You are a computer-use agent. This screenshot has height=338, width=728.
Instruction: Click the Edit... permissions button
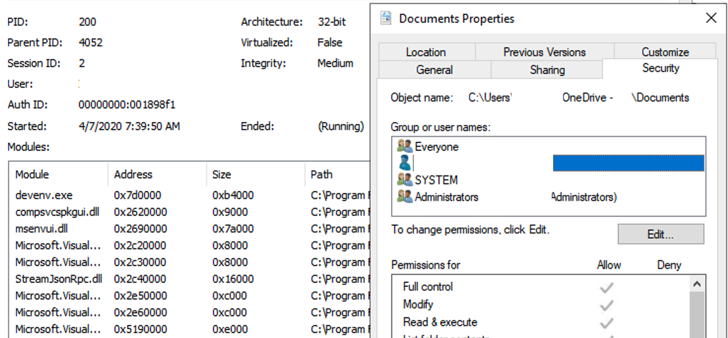pos(661,234)
